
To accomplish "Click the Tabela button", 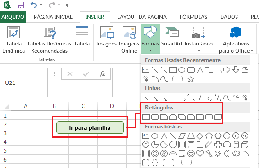I will [x=82, y=36].
